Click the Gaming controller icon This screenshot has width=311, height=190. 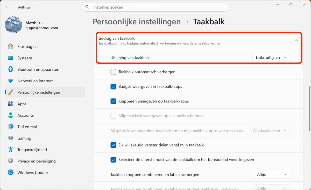[x=11, y=138]
